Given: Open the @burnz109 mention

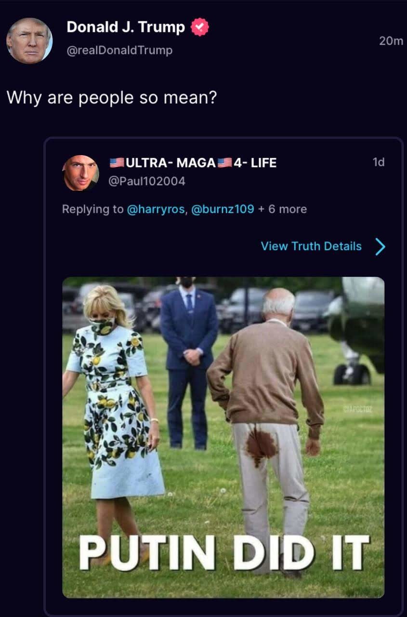Looking at the screenshot, I should (x=223, y=209).
